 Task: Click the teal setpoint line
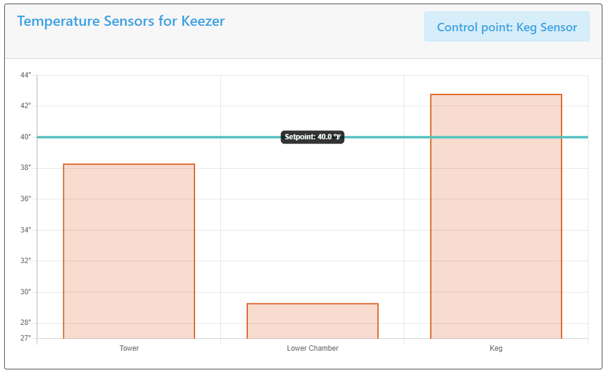click(155, 137)
